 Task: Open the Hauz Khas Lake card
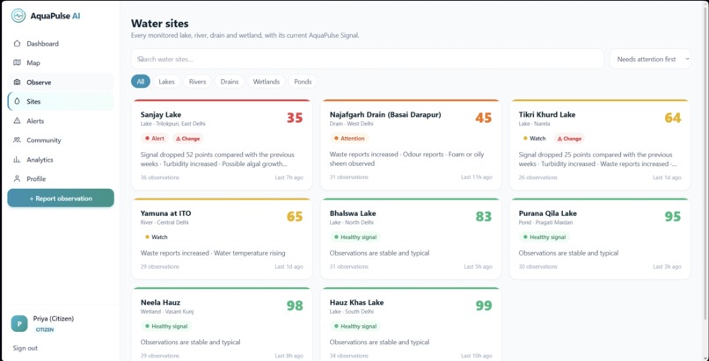tap(411, 324)
